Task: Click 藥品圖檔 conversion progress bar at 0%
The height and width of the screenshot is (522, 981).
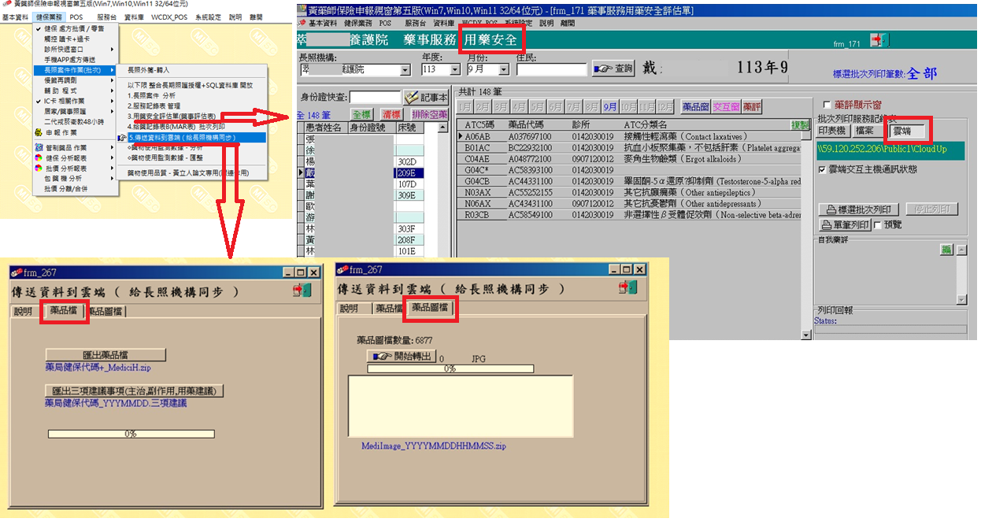Action: (x=450, y=368)
